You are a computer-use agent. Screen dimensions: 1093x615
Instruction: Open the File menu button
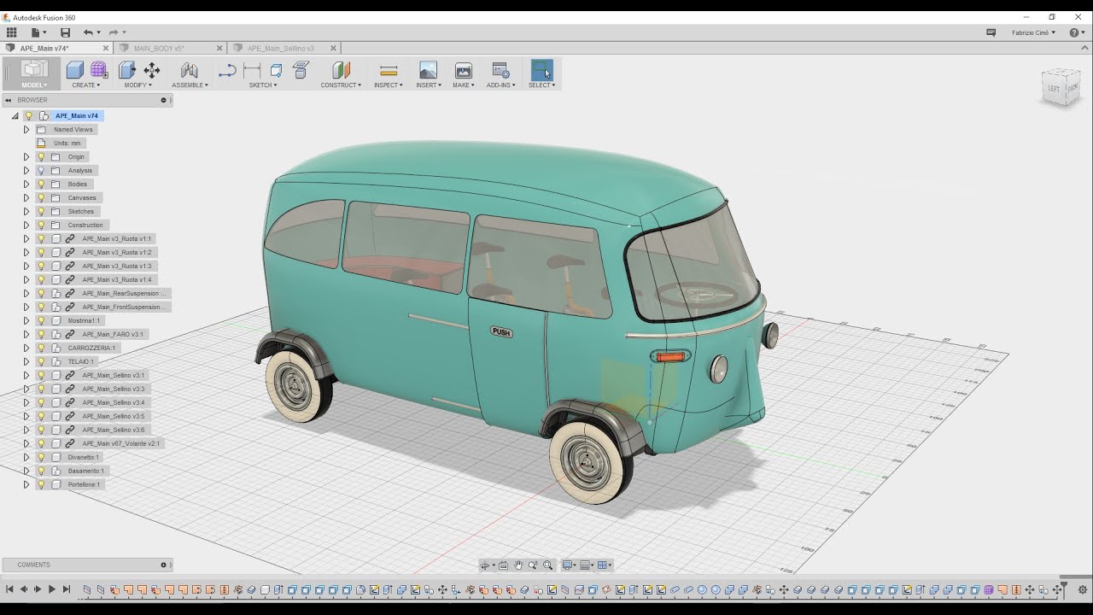[38, 32]
